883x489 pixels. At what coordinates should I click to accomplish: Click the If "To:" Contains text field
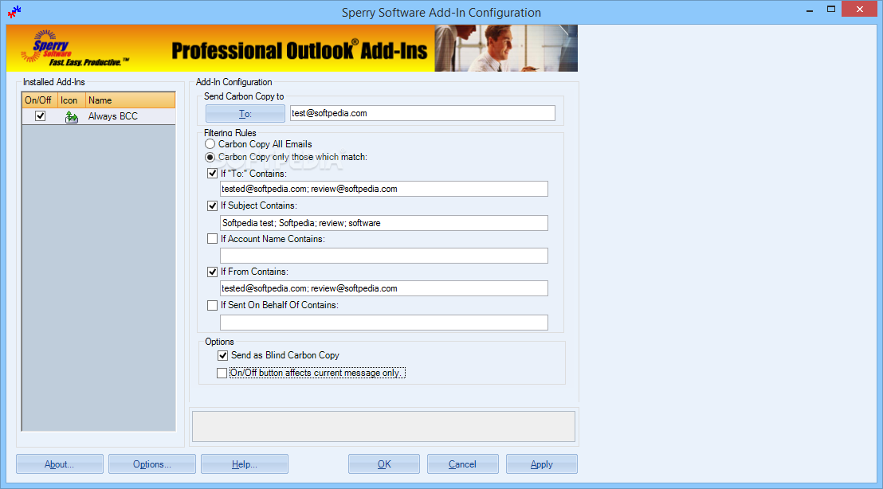pyautogui.click(x=384, y=189)
